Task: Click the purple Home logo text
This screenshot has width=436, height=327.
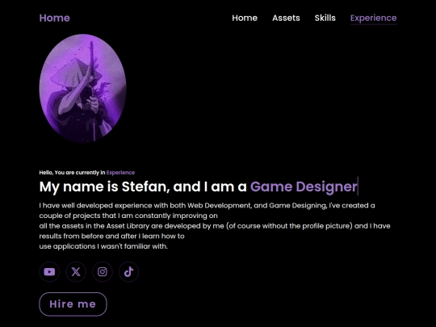Action: pyautogui.click(x=55, y=18)
